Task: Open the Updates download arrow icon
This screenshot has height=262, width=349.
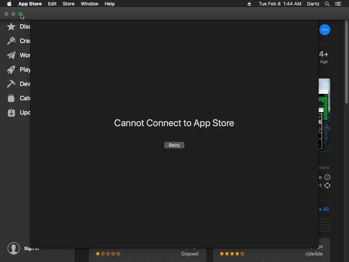Action: pos(11,113)
